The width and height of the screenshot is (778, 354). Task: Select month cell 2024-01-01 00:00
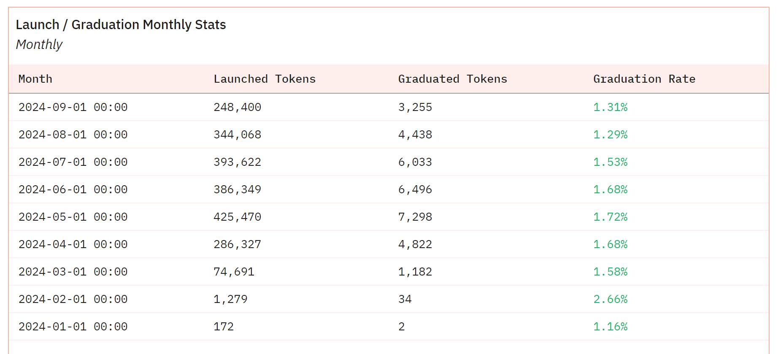pos(73,327)
